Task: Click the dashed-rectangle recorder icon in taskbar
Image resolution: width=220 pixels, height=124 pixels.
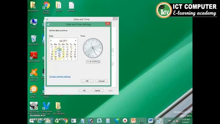Action: [x=142, y=121]
